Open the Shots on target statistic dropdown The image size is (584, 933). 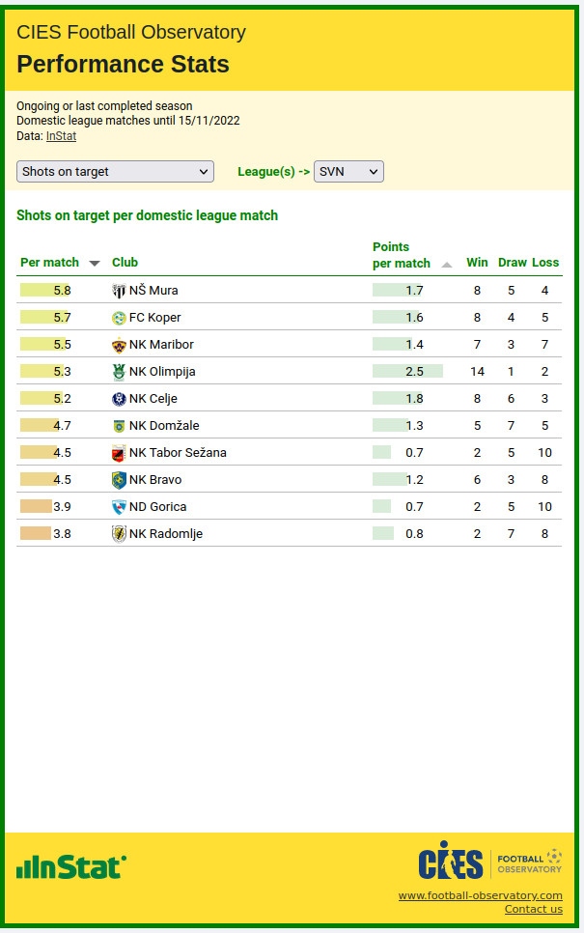tap(115, 172)
